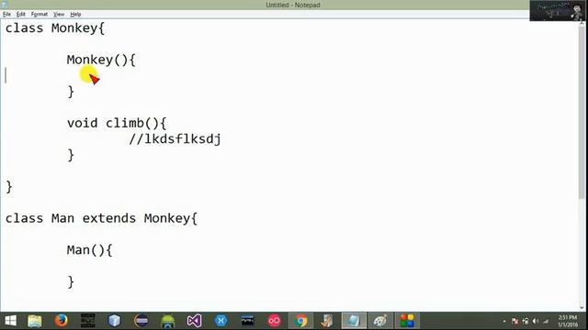The height and width of the screenshot is (330, 588).
Task: Click the vertical scrollbar thumb in Notepad
Action: (582, 112)
